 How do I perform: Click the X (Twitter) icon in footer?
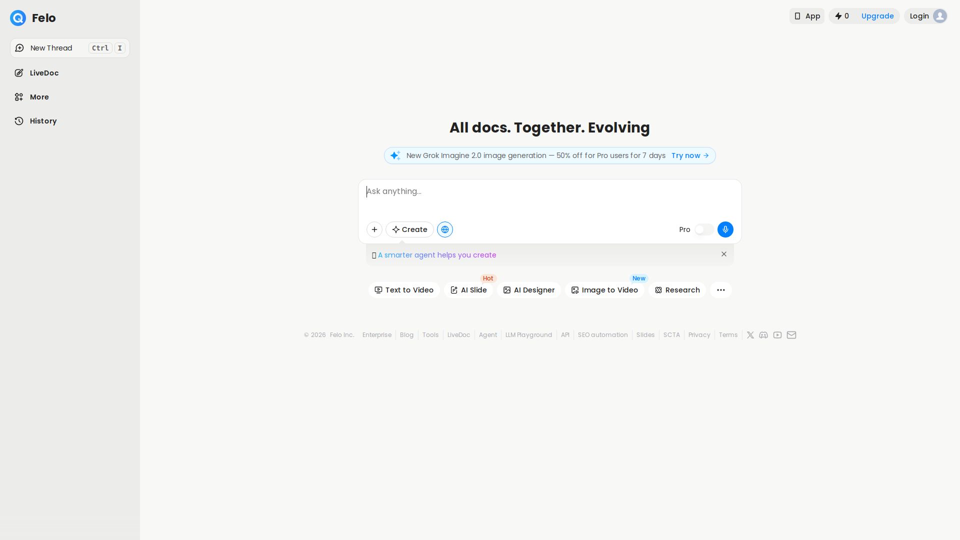click(x=750, y=335)
